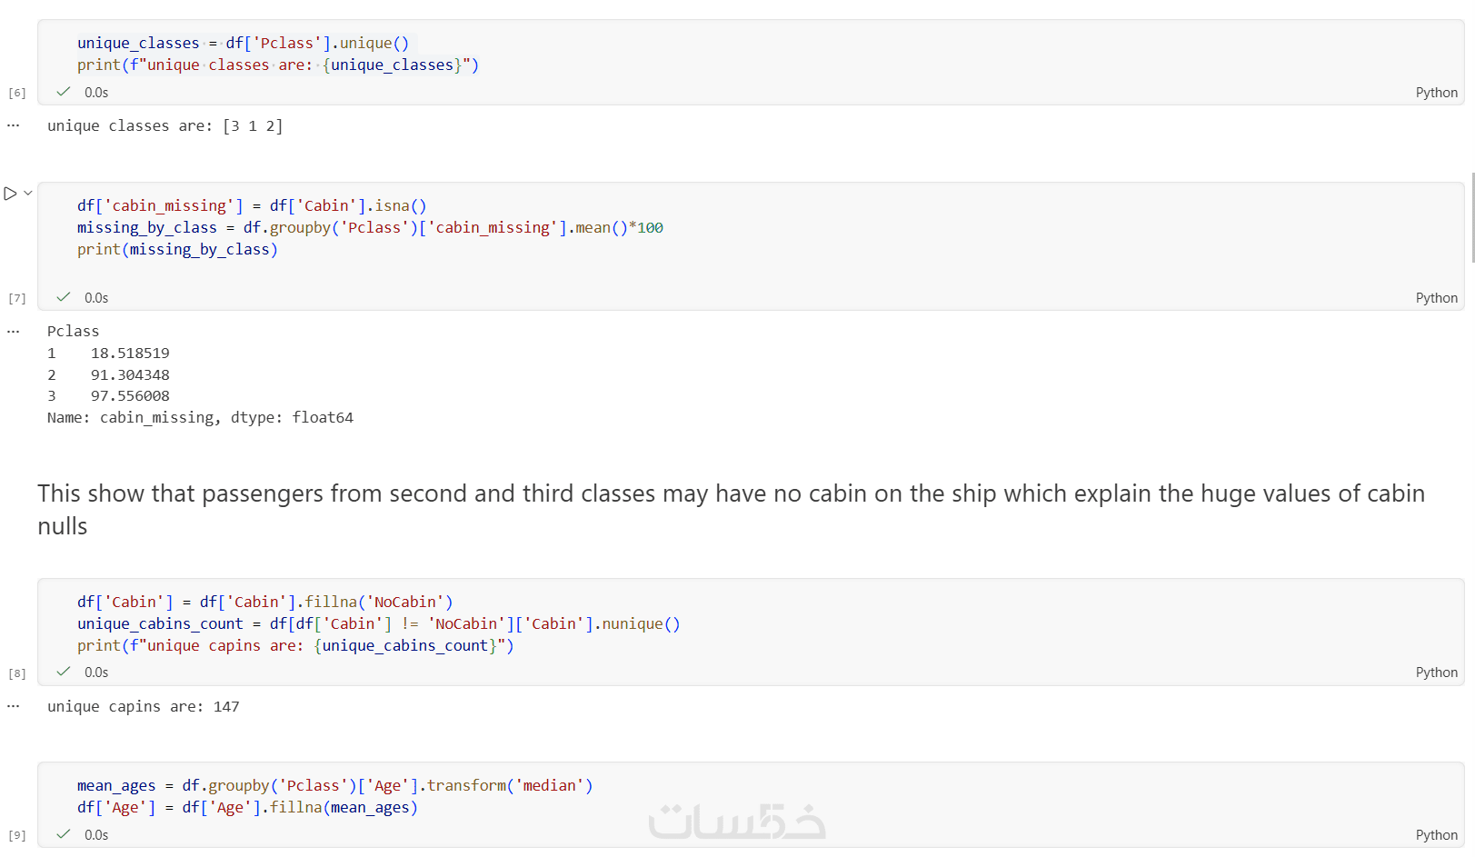Click inside the unique_classes code cell
The height and width of the screenshot is (857, 1475).
pyautogui.click(x=727, y=55)
